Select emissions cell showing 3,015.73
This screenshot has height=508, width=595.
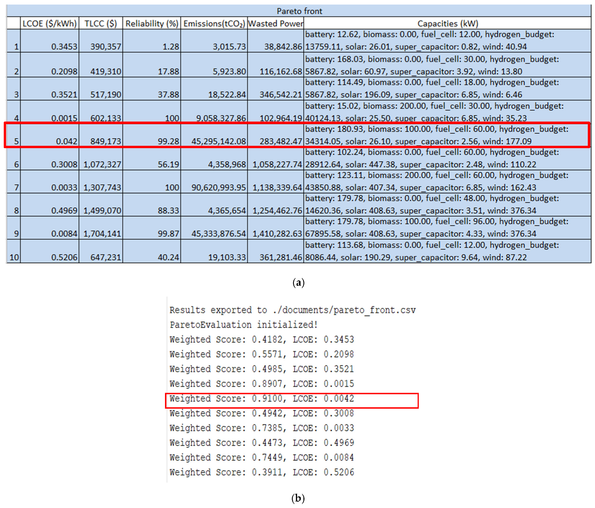pos(214,41)
